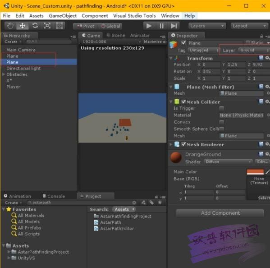Open the Assets menu
The image size is (270, 268).
pyautogui.click(x=37, y=16)
